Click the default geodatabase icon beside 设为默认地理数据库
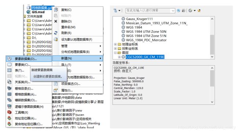This screenshot has height=132, width=238. pyautogui.click(x=56, y=39)
